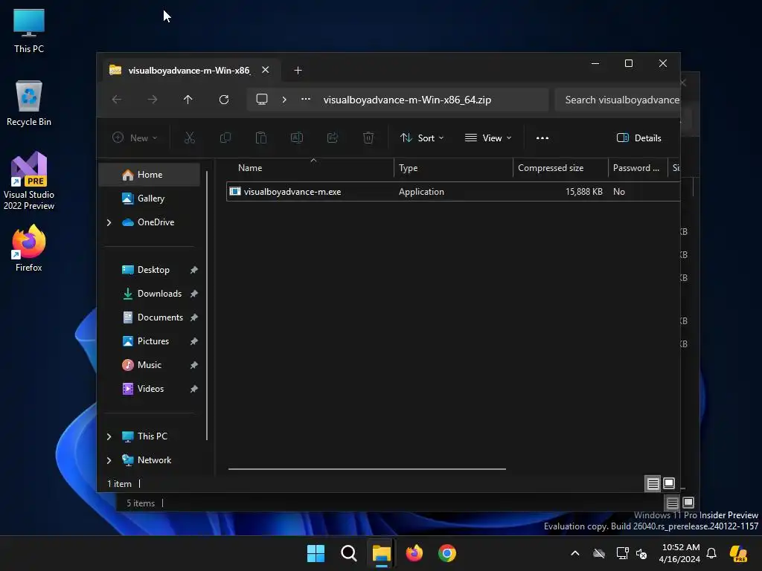Screen dimensions: 762x571
Task: Open clock showing 10:52 AM
Action: coord(680,553)
